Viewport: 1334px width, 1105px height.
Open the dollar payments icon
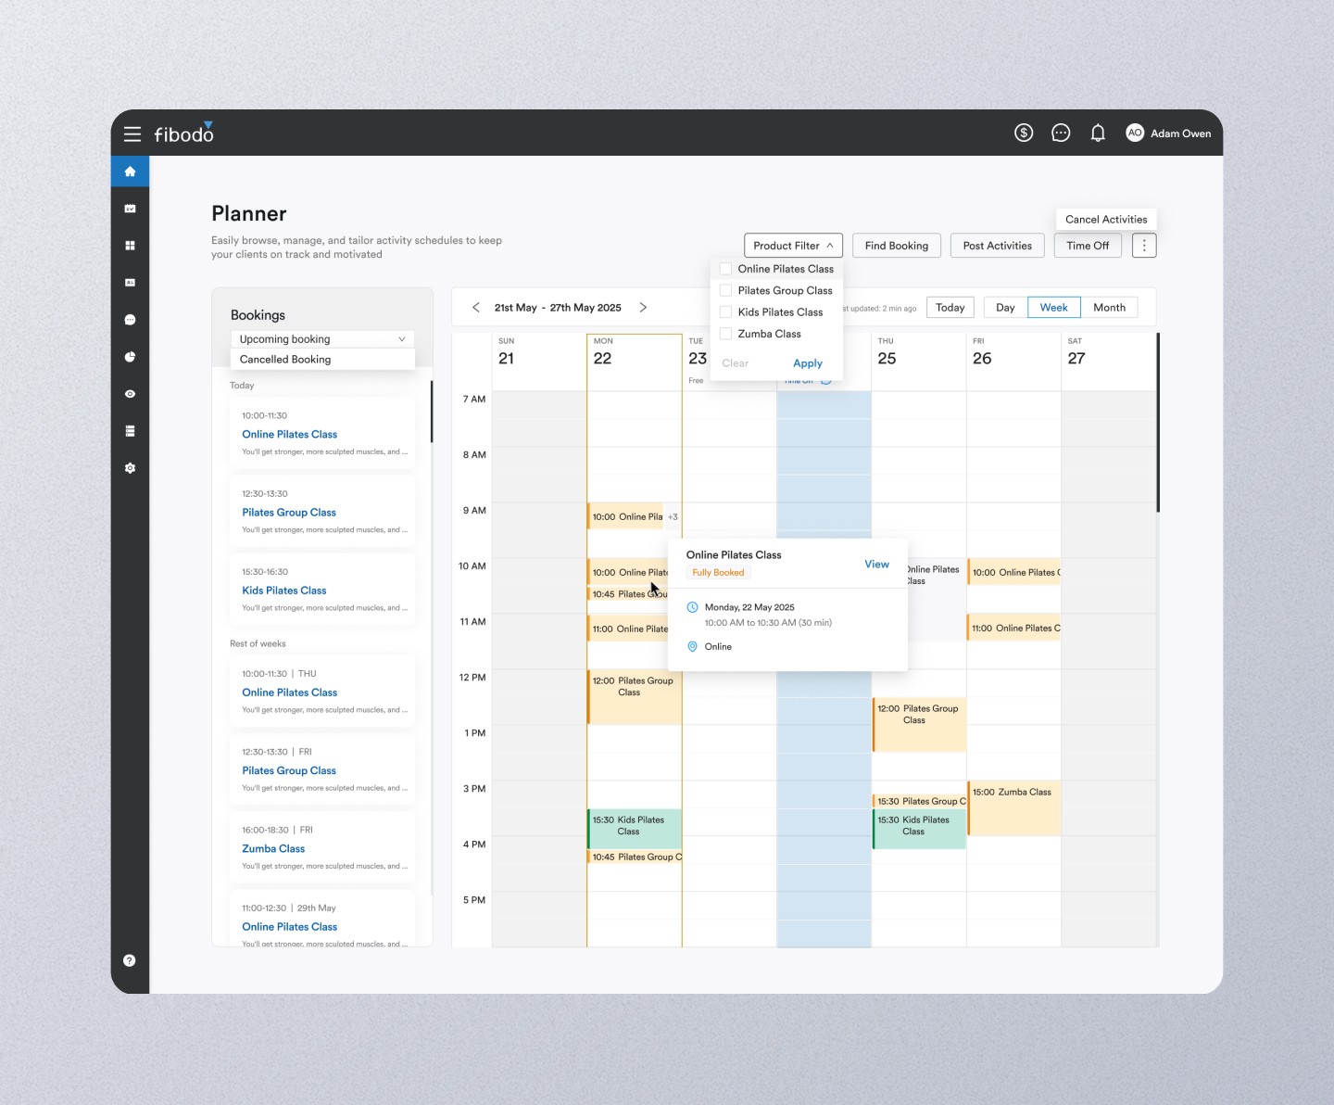pyautogui.click(x=1024, y=133)
